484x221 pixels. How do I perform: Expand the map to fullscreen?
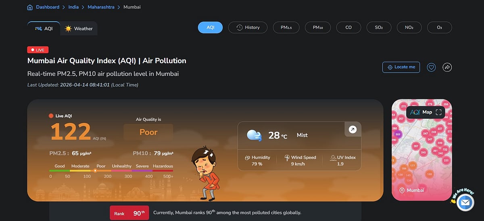[x=439, y=112]
